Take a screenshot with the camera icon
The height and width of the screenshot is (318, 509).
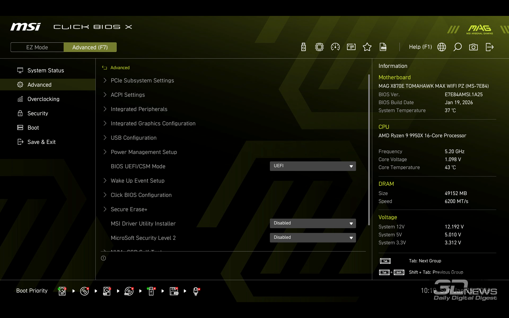473,47
